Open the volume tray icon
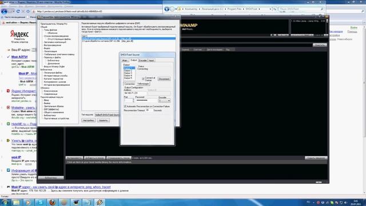The image size is (366, 206). (x=345, y=203)
